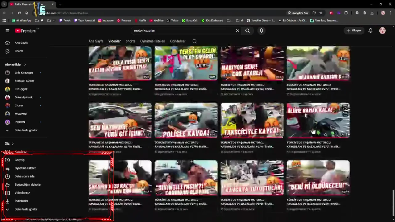Viewport: 395px width, 222px height.
Task: Open Orkun Işıtmak subscription channel
Action: 24,97
